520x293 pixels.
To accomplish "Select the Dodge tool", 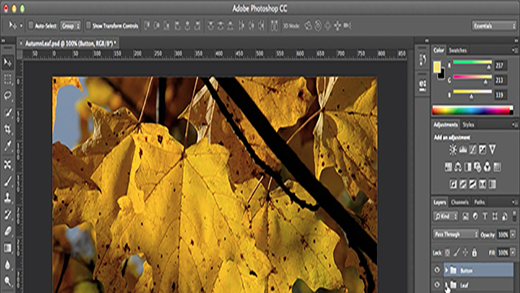I will [7, 282].
